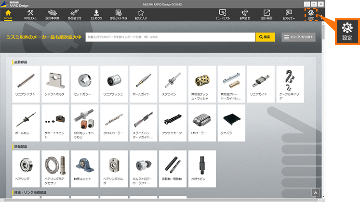Open the 設計画面 design screen icon
Screen dimensions: 360x202
[x=267, y=14]
